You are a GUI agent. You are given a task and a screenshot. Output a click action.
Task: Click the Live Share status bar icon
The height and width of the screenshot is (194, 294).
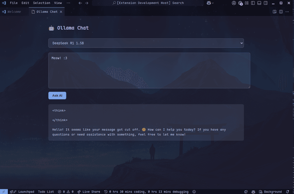88,192
